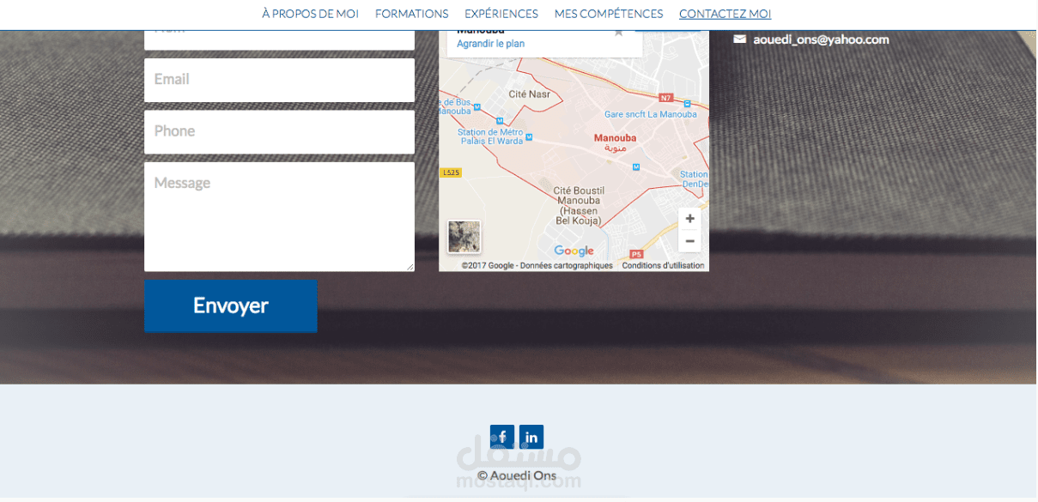The image size is (1038, 502).
Task: Click inside the Message text area
Action: pyautogui.click(x=279, y=217)
